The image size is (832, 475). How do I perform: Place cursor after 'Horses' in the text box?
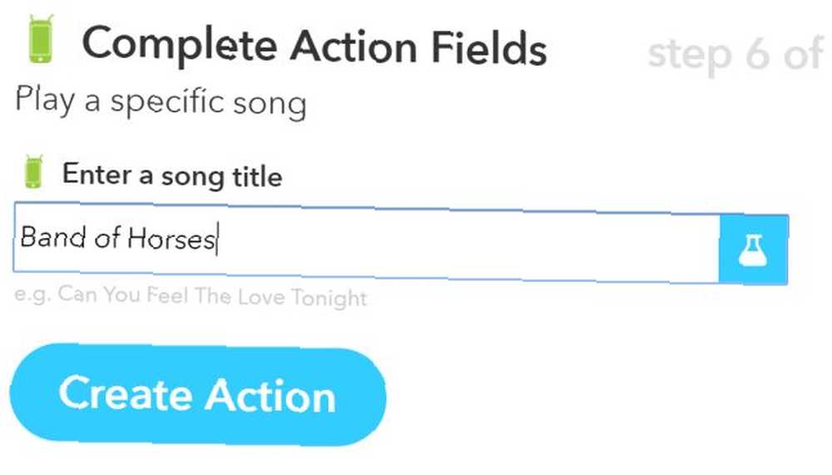coord(217,240)
